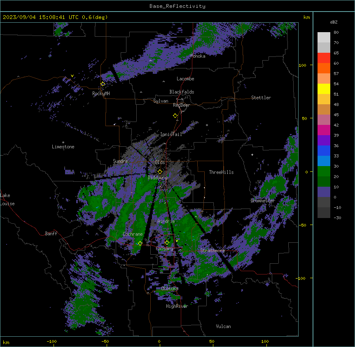The height and width of the screenshot is (347, 355).
Task: Click the Sundre town label
Action: click(x=120, y=161)
